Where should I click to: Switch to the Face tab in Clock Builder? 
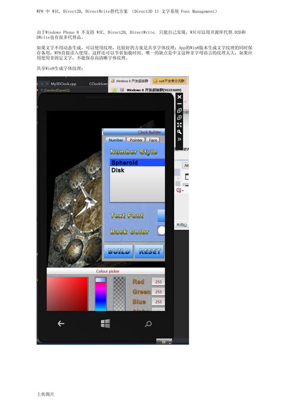(153, 140)
